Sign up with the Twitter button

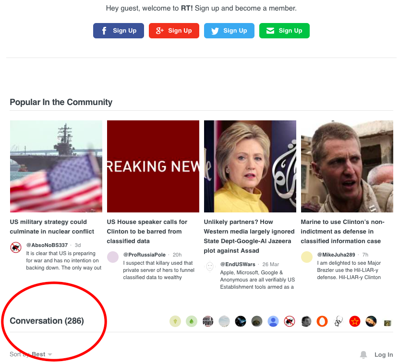[x=229, y=31]
